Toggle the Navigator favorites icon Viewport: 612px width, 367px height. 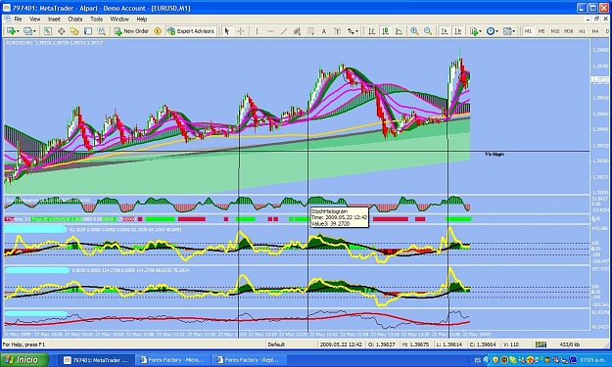74,31
